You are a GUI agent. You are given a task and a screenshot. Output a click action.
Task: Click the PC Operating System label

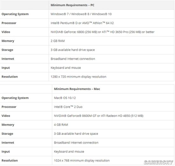(15, 14)
